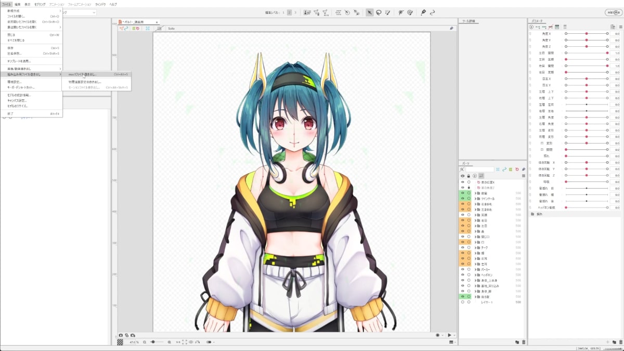Hide the 後ろ髪 part

point(462,296)
